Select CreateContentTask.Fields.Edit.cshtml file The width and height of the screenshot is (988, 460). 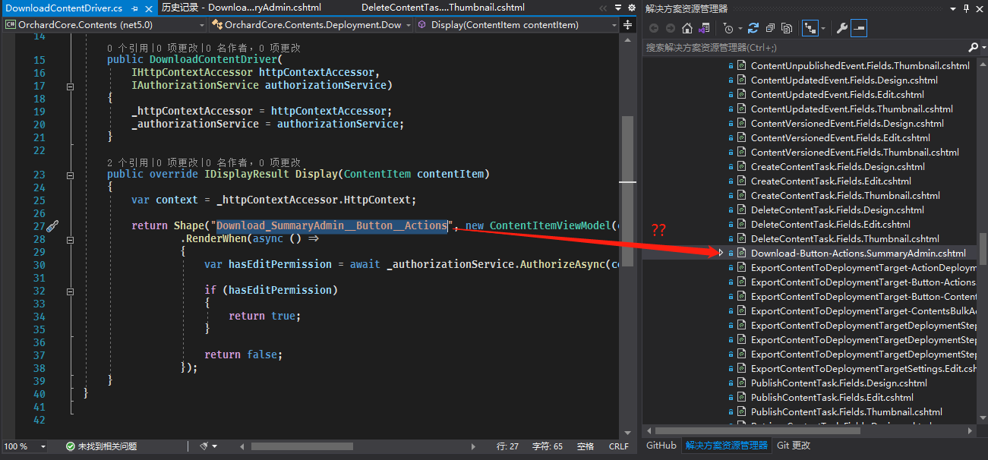pos(831,181)
